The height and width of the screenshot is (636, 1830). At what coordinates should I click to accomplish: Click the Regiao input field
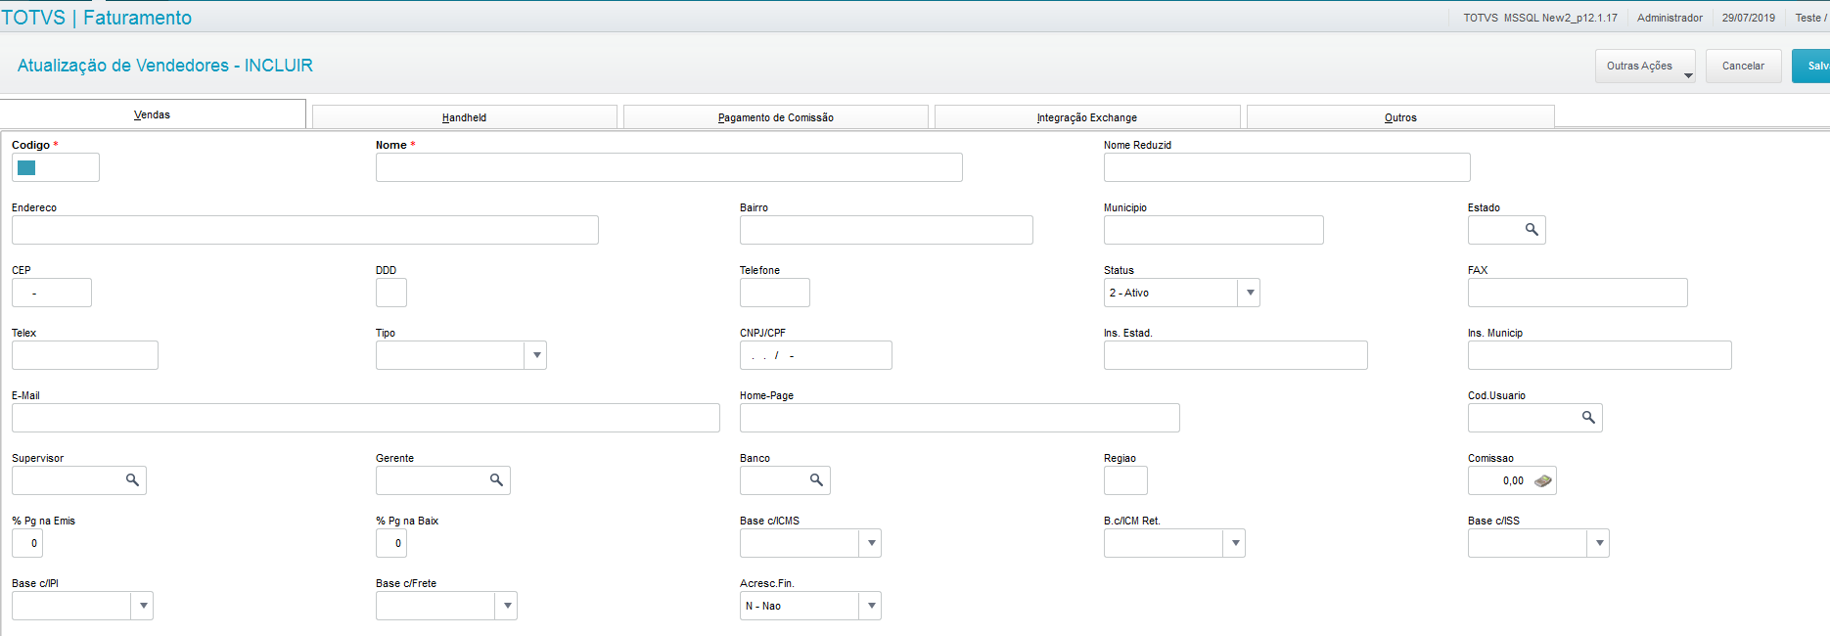pyautogui.click(x=1125, y=480)
